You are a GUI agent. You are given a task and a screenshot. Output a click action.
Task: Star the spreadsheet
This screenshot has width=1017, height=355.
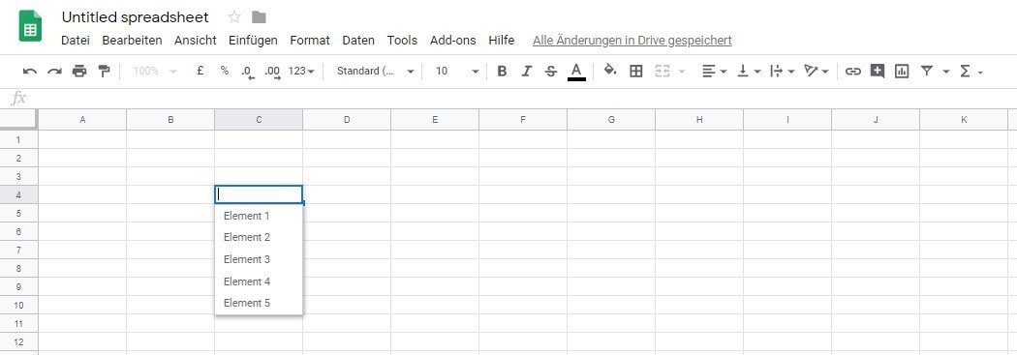pos(234,17)
